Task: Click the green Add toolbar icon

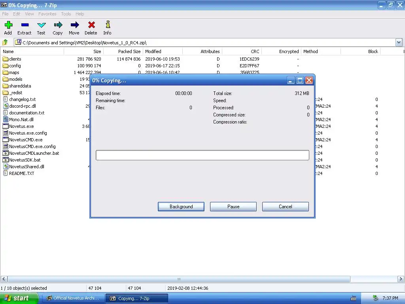Action: click(8, 25)
